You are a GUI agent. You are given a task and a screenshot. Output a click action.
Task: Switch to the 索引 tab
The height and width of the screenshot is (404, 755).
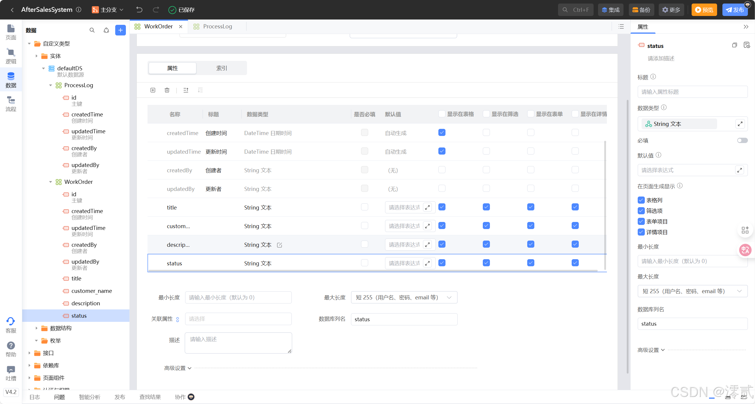[x=221, y=68]
